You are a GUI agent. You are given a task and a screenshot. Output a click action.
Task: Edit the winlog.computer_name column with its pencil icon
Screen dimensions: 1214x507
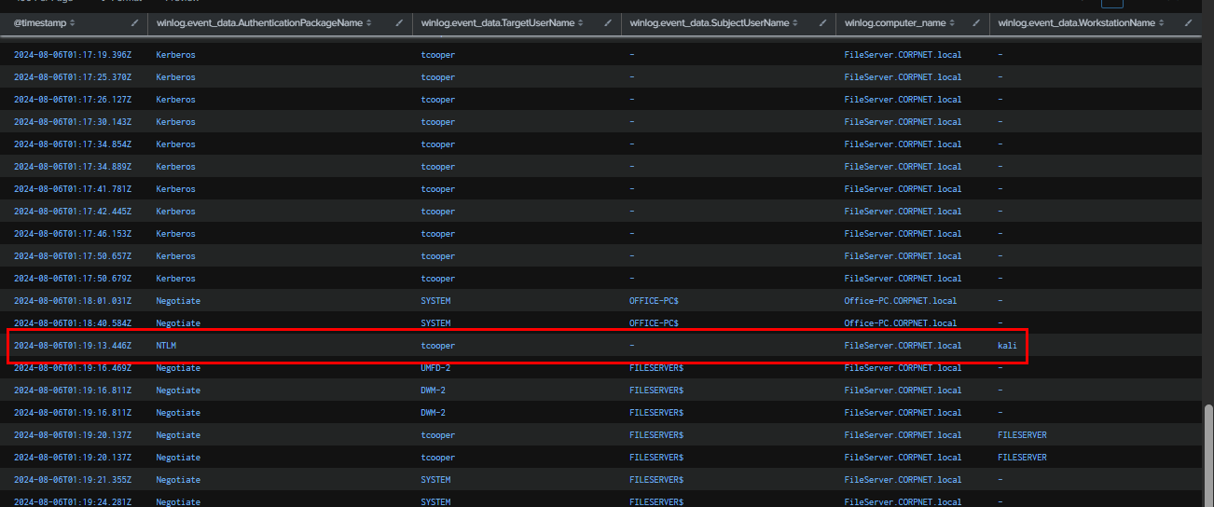[976, 22]
